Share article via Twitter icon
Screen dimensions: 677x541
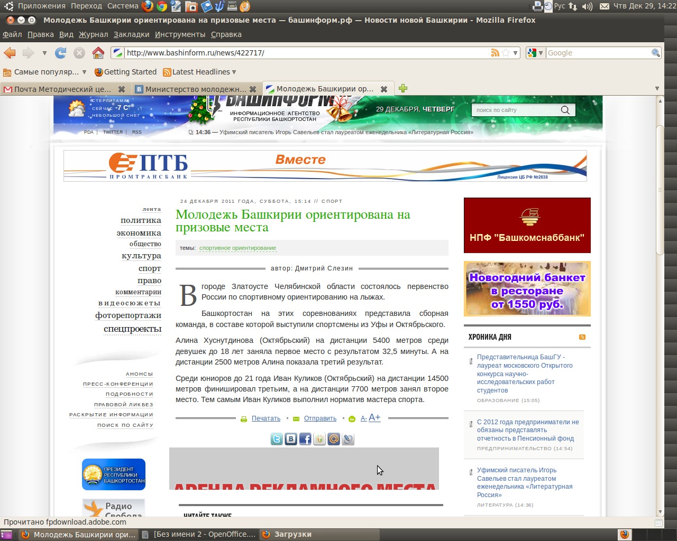click(277, 439)
